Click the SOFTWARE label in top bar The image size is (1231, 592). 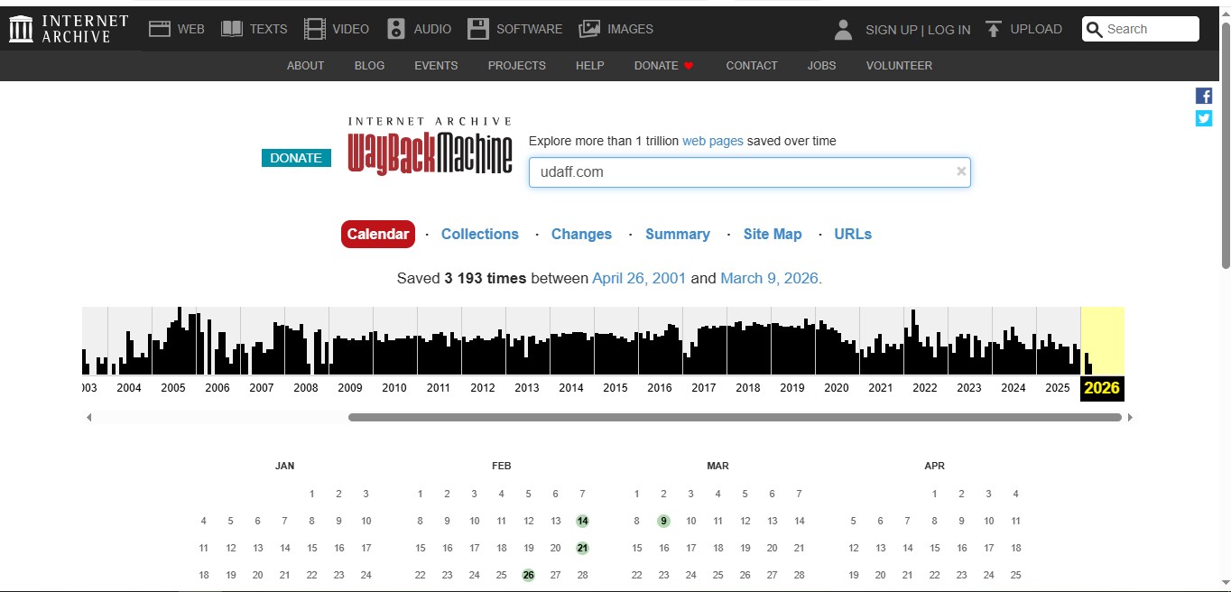(529, 29)
